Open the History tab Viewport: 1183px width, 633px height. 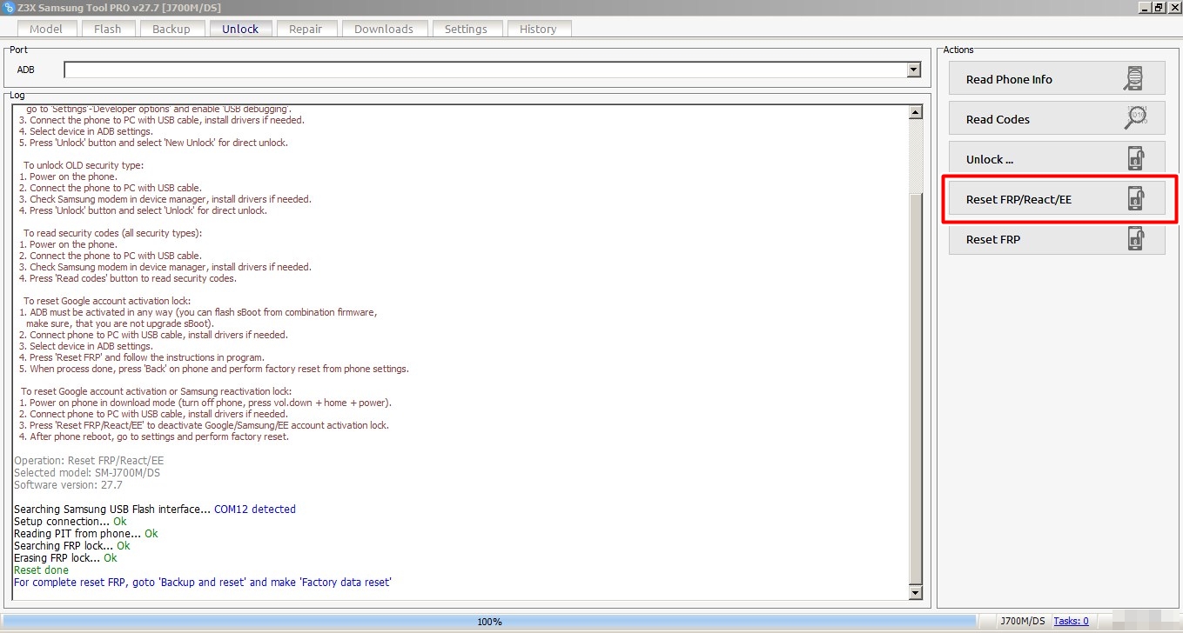pos(538,29)
